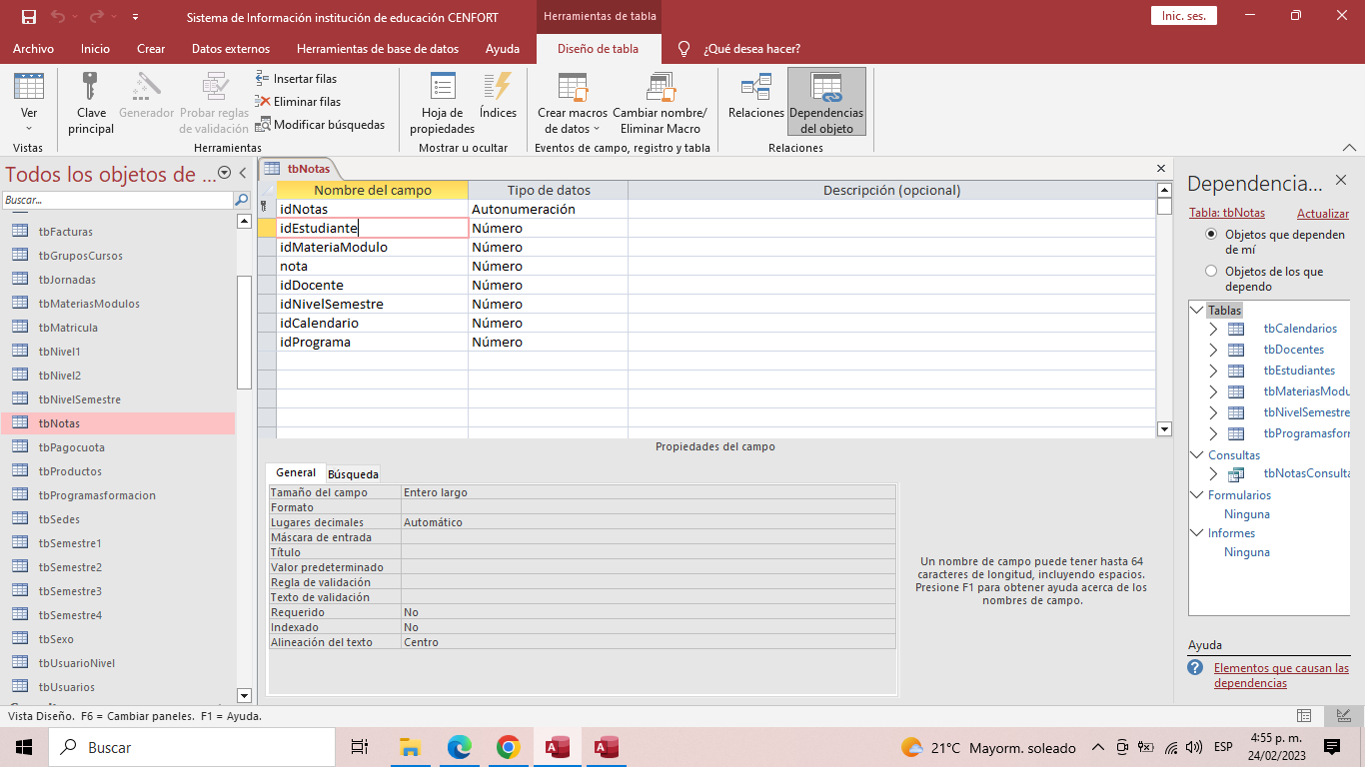Screen dimensions: 1365x767
Task: Open Crear macros de datos menu
Action: pos(572,104)
